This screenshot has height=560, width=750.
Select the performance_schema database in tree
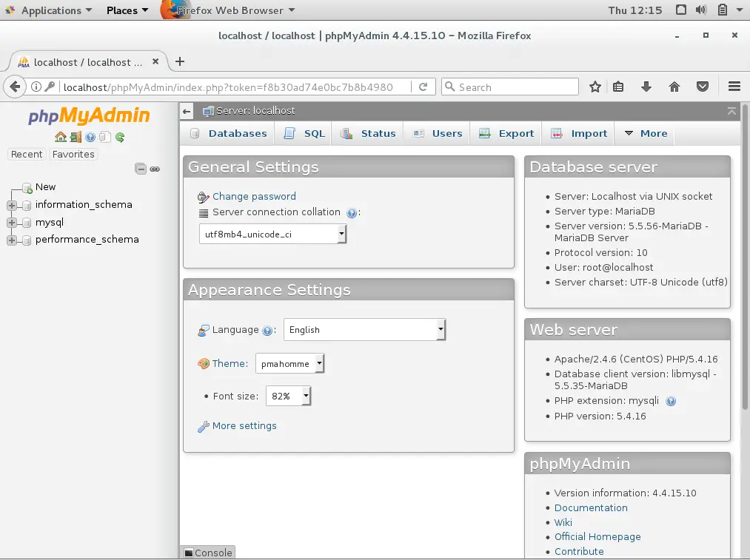click(x=87, y=240)
